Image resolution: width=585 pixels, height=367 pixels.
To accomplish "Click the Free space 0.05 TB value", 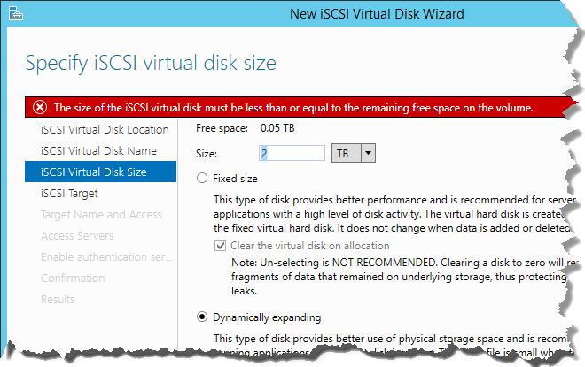I will point(277,129).
